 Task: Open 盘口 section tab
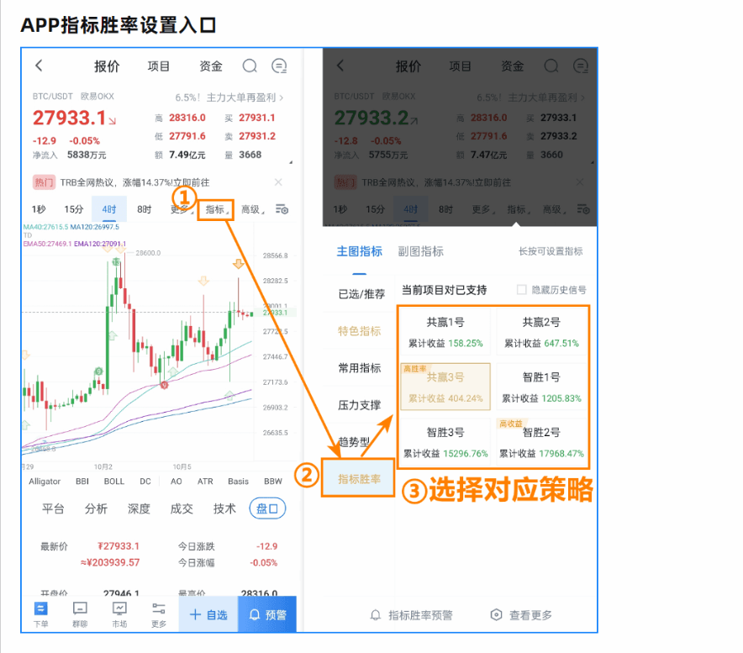(x=267, y=508)
